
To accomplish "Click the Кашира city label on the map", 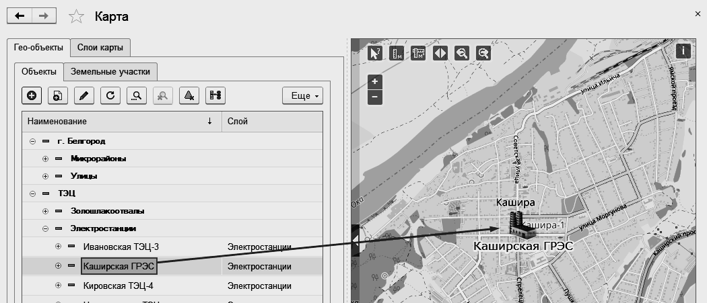I will pyautogui.click(x=515, y=202).
